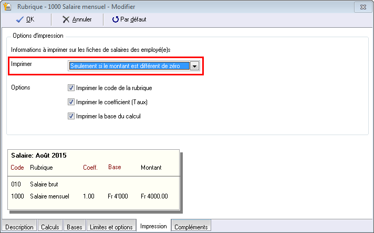Toggle Imprimer le coefficient (Taux) checkbox
The image size is (374, 233).
(71, 102)
